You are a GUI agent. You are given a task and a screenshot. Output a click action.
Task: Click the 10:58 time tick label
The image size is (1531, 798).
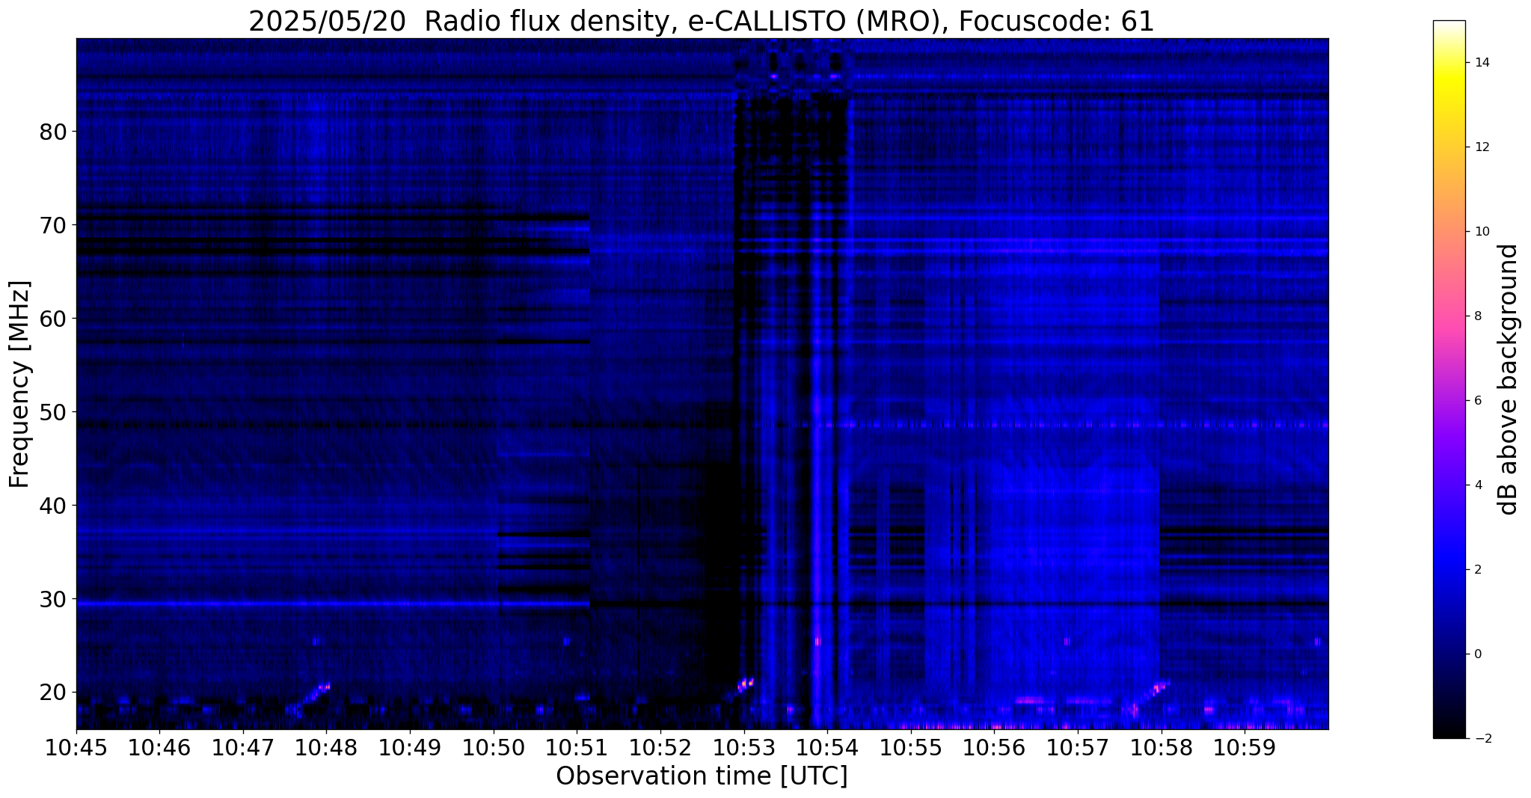point(1160,748)
